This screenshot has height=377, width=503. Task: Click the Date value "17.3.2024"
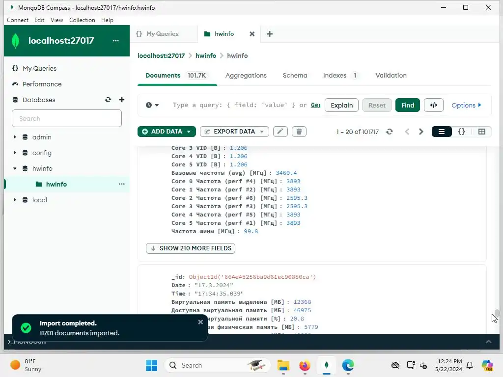pyautogui.click(x=214, y=285)
